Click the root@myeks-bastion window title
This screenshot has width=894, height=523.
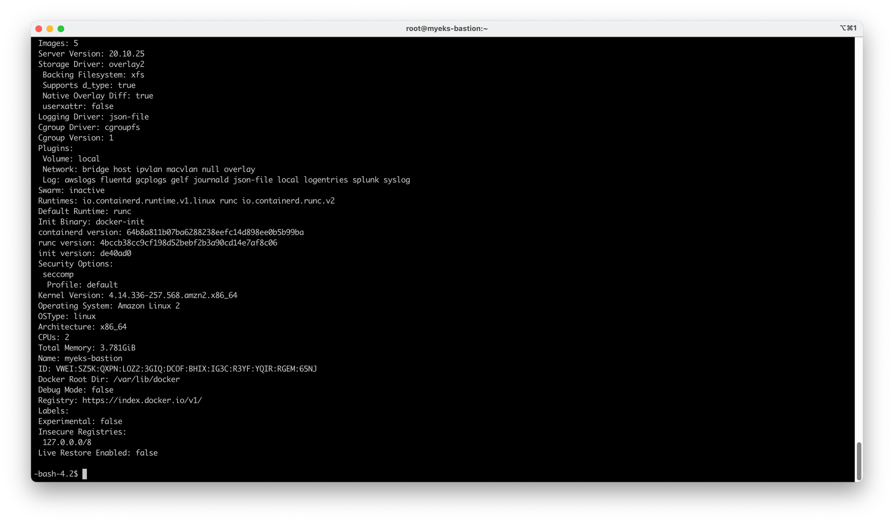click(x=447, y=29)
